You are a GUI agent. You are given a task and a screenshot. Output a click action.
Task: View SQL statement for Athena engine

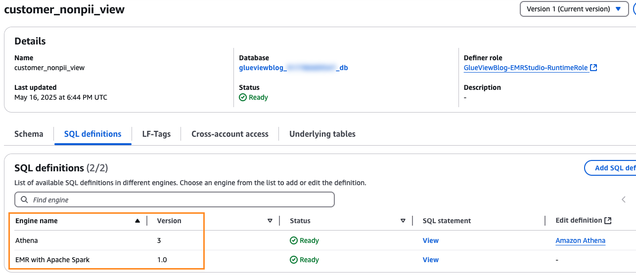[x=430, y=240]
